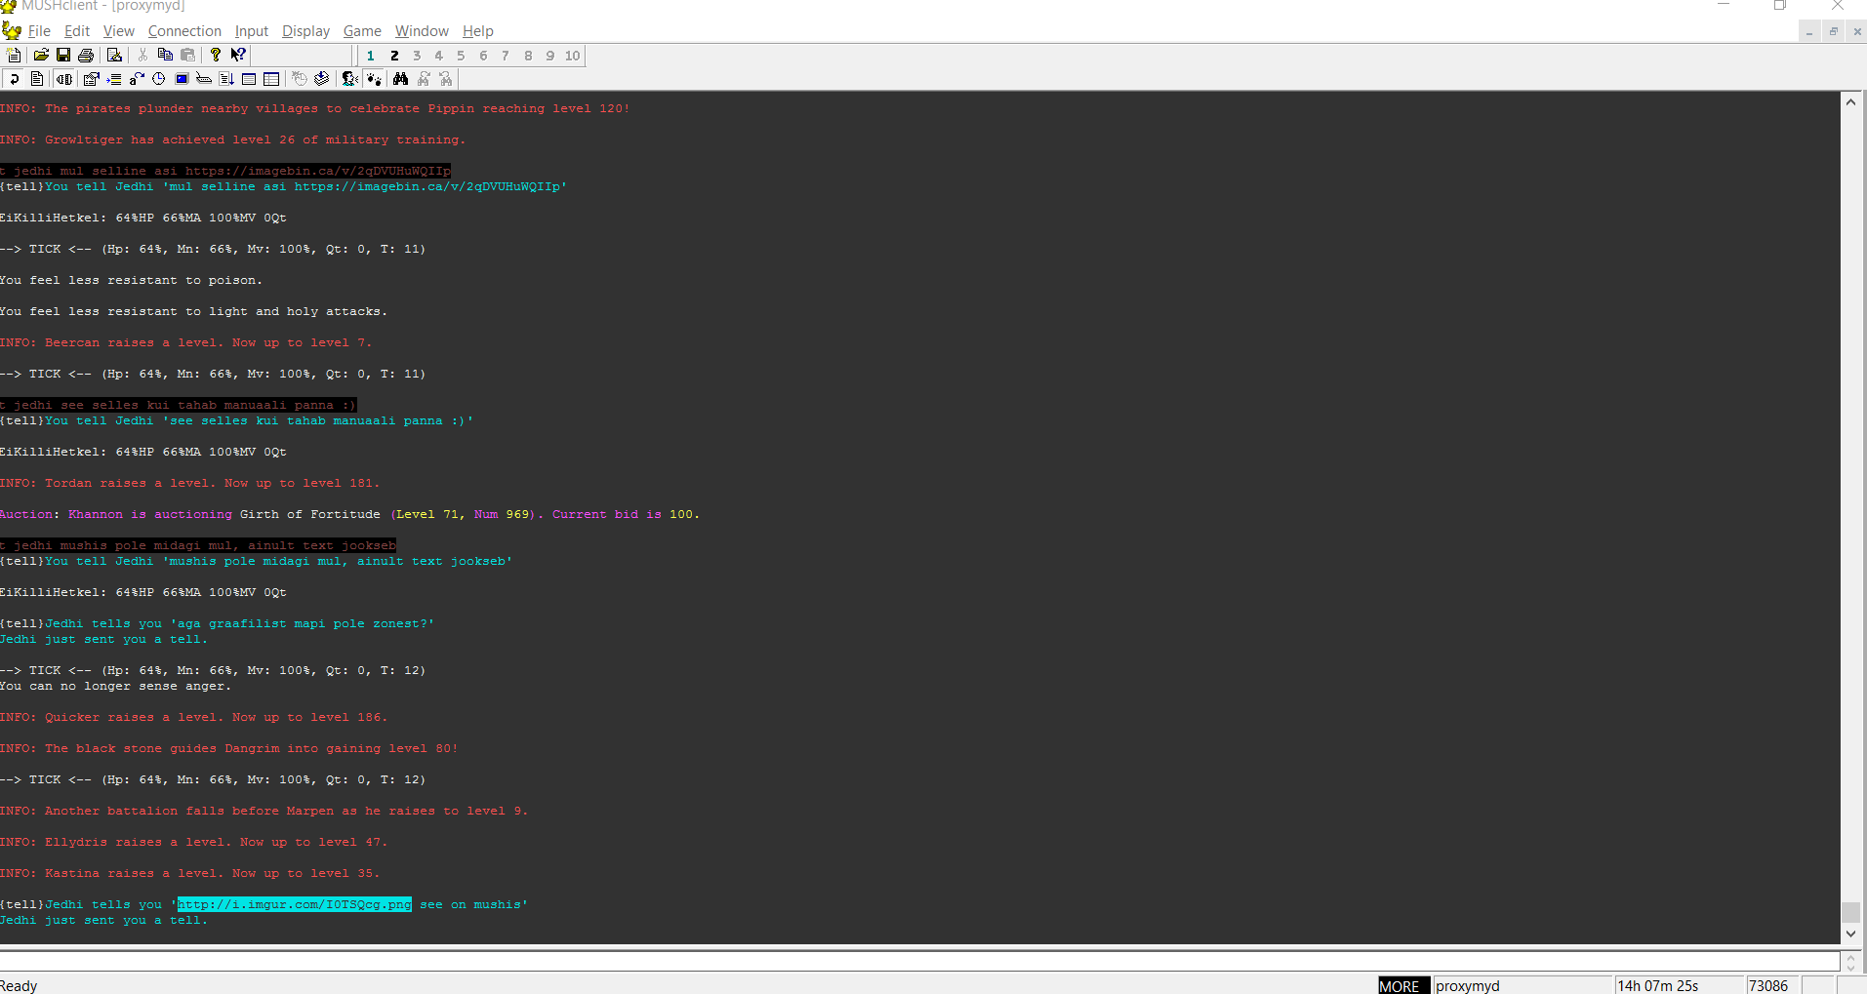Click in the command input field
Image resolution: width=1867 pixels, height=994 pixels.
917,961
